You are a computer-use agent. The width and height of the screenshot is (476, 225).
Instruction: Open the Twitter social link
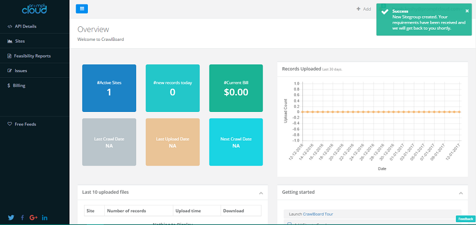click(x=11, y=217)
